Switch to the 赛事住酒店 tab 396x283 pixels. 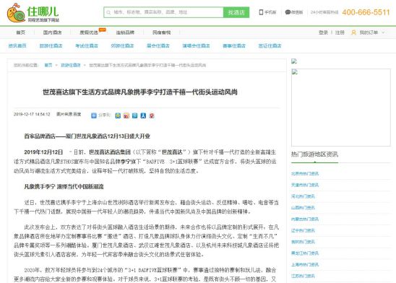[234, 45]
